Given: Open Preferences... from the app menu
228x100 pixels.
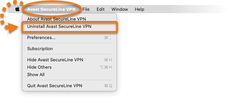Looking at the screenshot, I should tap(69, 38).
